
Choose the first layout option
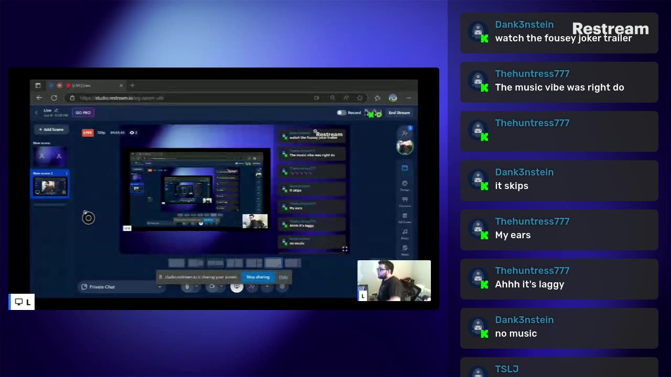(177, 263)
